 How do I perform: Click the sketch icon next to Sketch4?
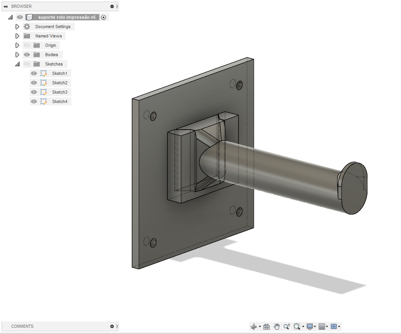pos(44,101)
